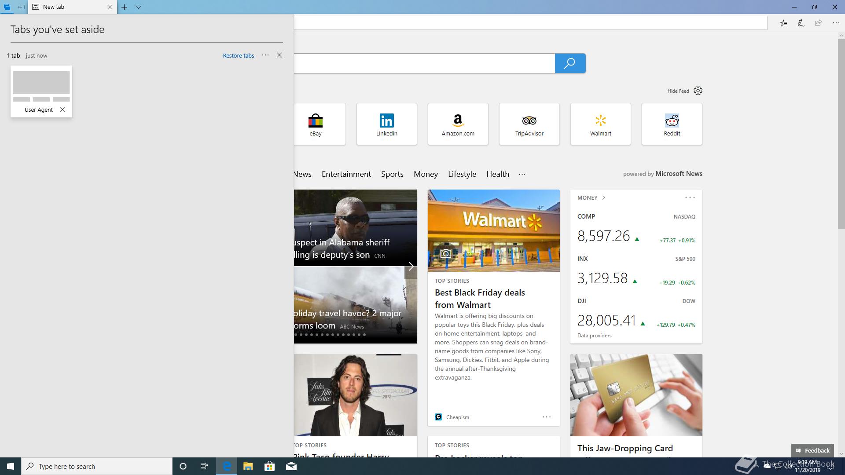
Task: Expand the tab previews chevron
Action: [138, 7]
